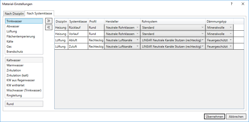Select Kaltwasser system class
249x122 pixels.
(24, 60)
